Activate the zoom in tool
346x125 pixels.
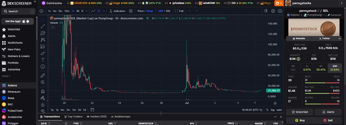[43, 82]
